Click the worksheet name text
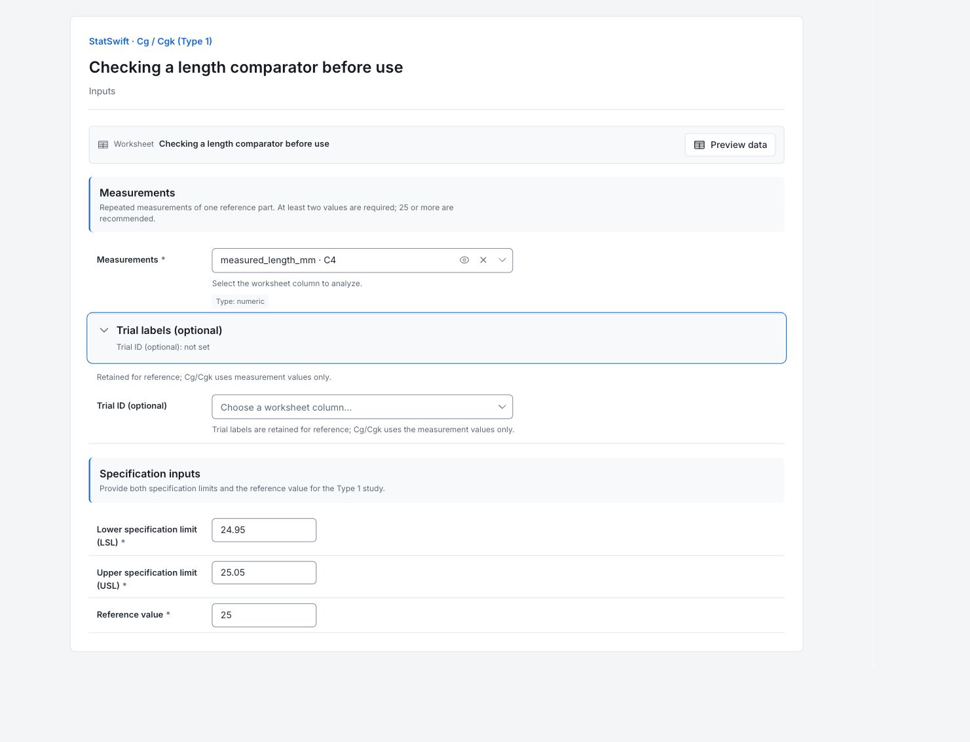Image resolution: width=970 pixels, height=742 pixels. coord(244,144)
